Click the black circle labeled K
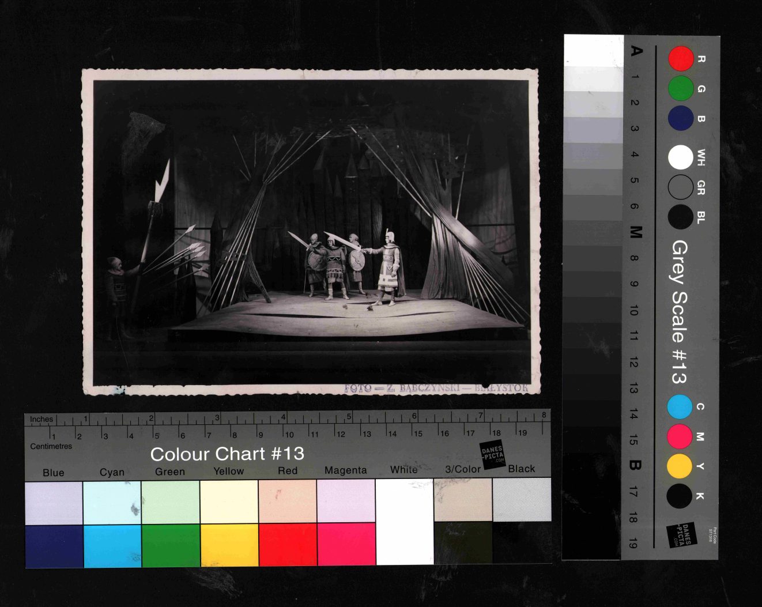The height and width of the screenshot is (607, 762). pyautogui.click(x=680, y=496)
